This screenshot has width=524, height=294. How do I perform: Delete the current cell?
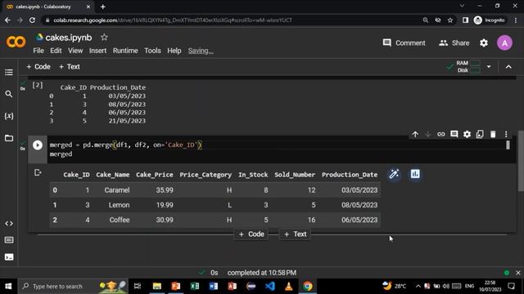(493, 134)
